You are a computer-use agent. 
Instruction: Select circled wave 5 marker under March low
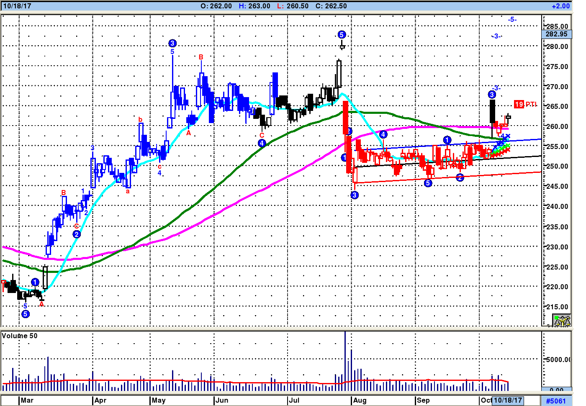[x=26, y=314]
